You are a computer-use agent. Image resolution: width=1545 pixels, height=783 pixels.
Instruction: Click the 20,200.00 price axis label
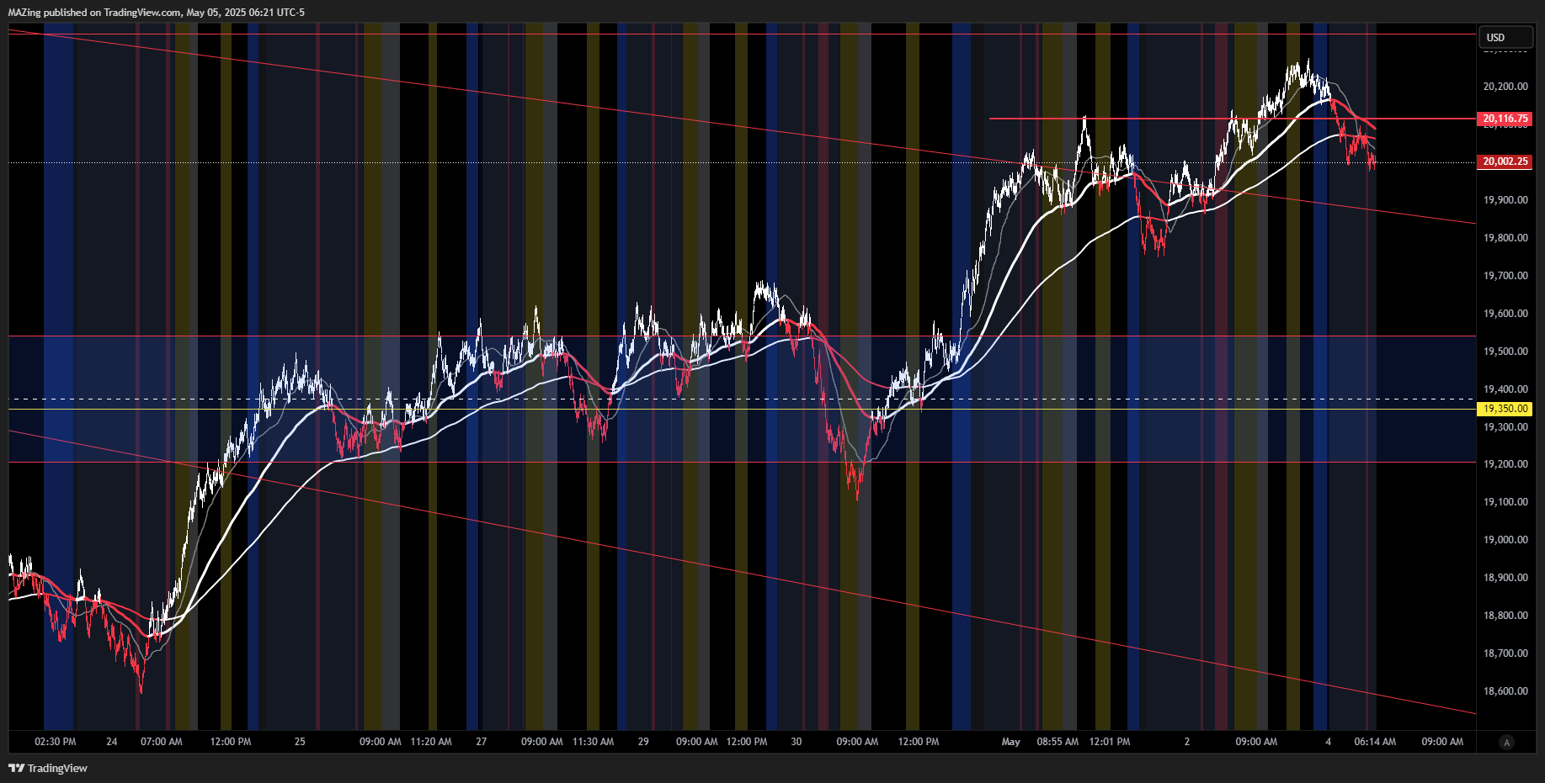[1505, 87]
